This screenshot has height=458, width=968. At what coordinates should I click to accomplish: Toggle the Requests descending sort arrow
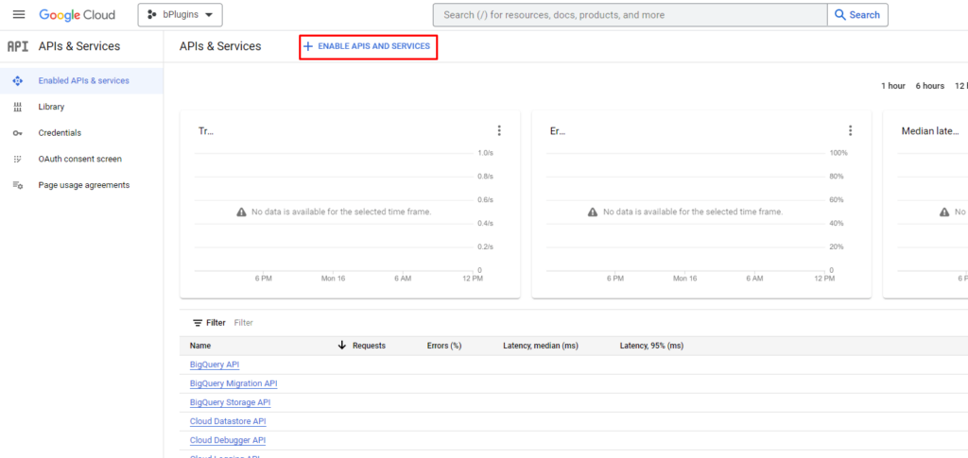pos(342,346)
